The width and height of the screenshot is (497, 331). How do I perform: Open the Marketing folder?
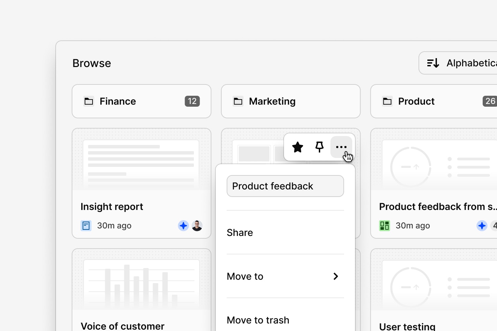pos(291,101)
